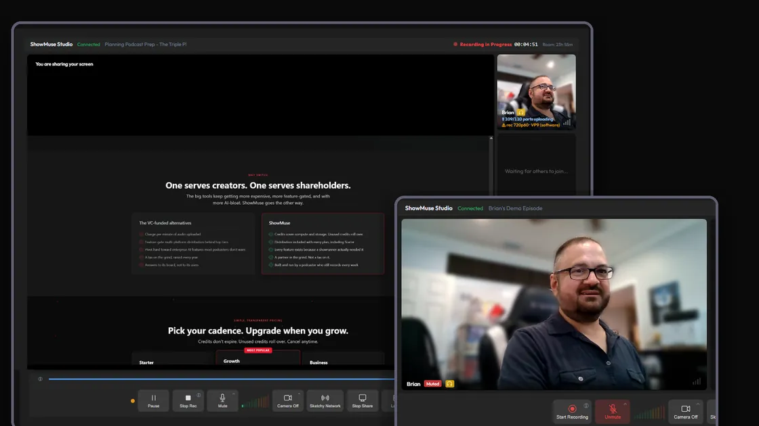The width and height of the screenshot is (759, 426).
Task: Click the Room: 23h 55m label
Action: [x=557, y=45]
